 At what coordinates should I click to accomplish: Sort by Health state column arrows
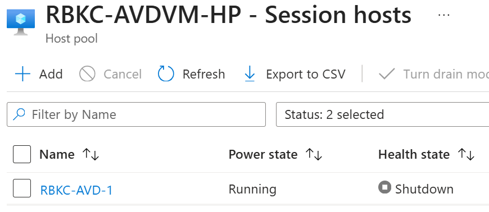(466, 154)
